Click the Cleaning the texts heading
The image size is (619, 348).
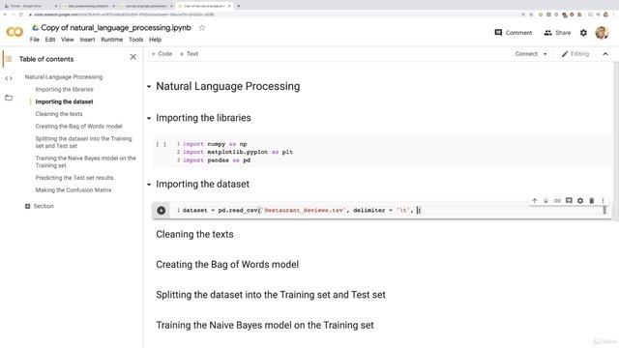(x=194, y=234)
